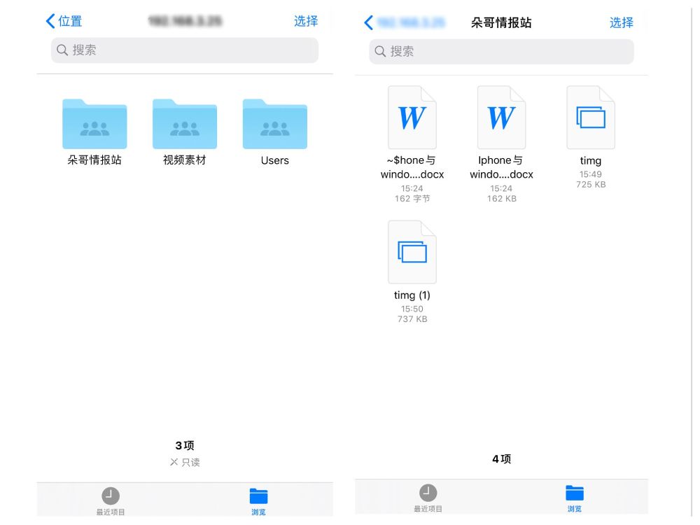The width and height of the screenshot is (700, 525).
Task: Tap the 4 项 item count text
Action: click(501, 459)
